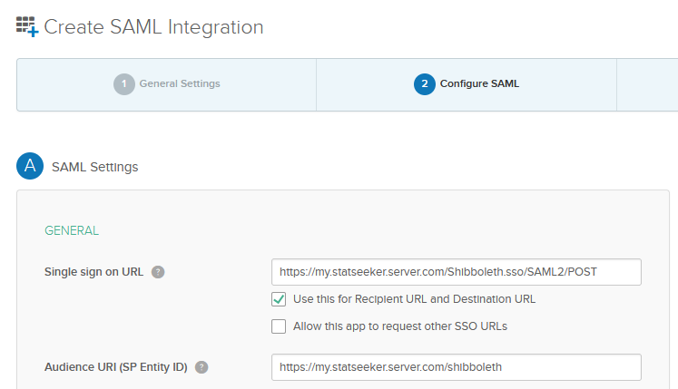Viewport: 678px width, 389px height.
Task: Click the blue A section badge
Action: click(x=30, y=166)
